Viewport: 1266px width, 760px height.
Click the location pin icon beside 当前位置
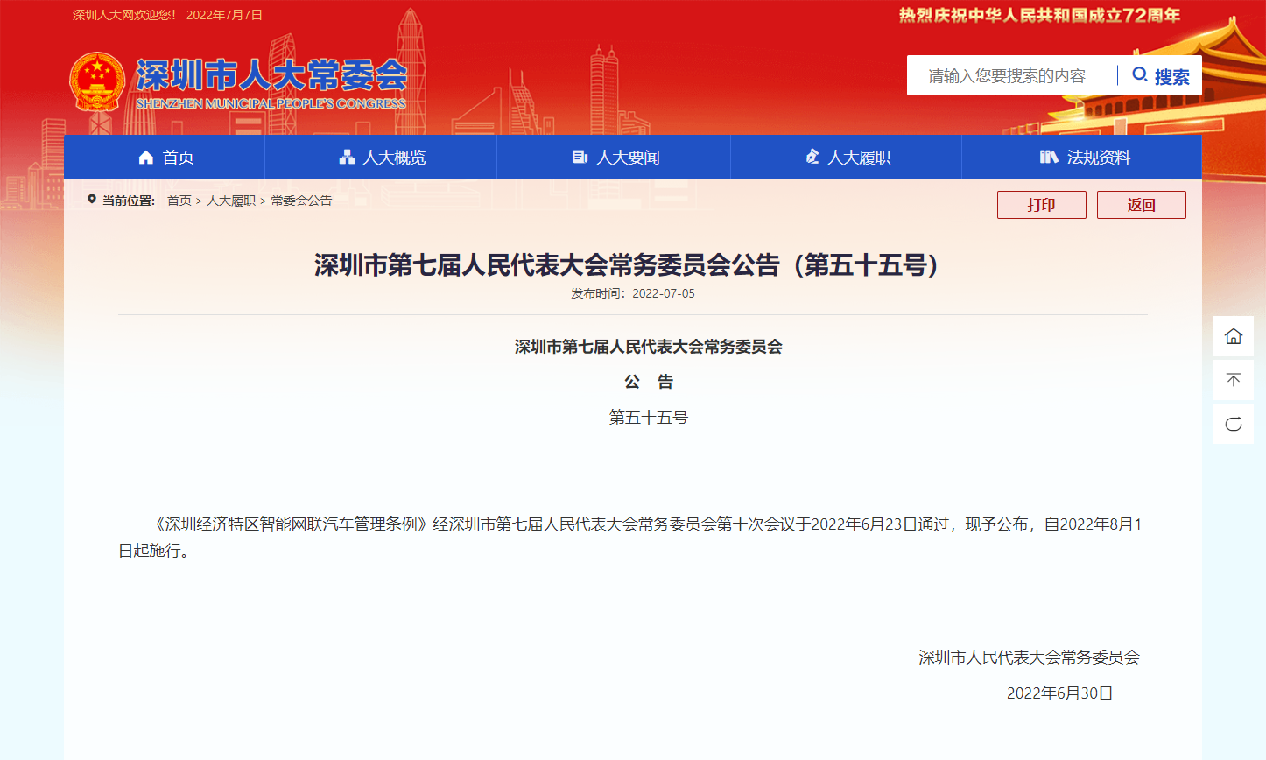tap(92, 200)
